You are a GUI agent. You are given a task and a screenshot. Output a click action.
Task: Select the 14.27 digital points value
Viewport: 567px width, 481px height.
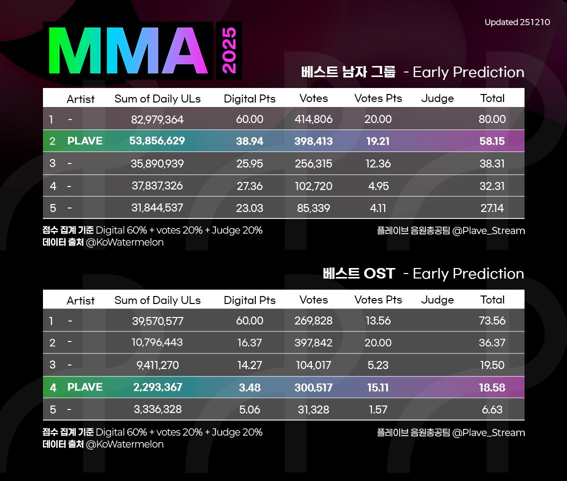pyautogui.click(x=250, y=365)
